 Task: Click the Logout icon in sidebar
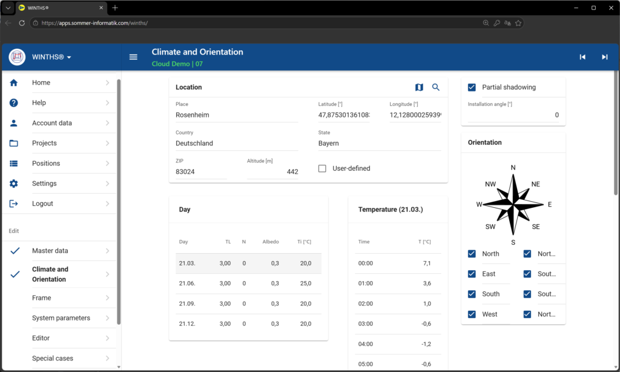pyautogui.click(x=14, y=204)
